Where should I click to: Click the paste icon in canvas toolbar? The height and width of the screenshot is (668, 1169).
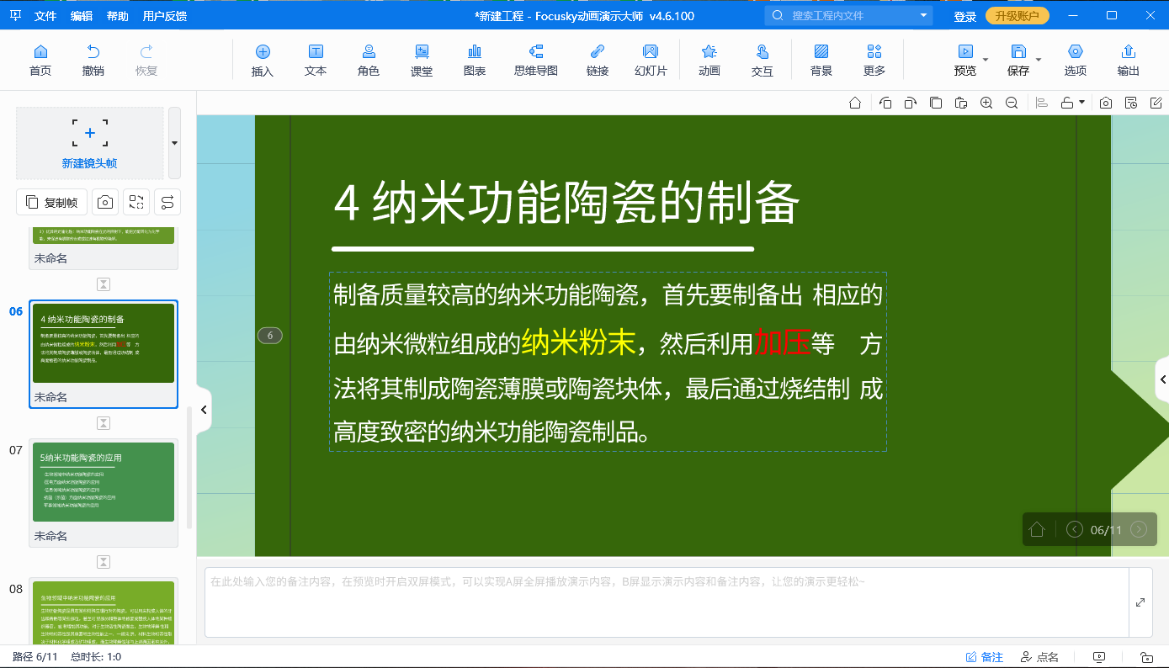coord(961,103)
